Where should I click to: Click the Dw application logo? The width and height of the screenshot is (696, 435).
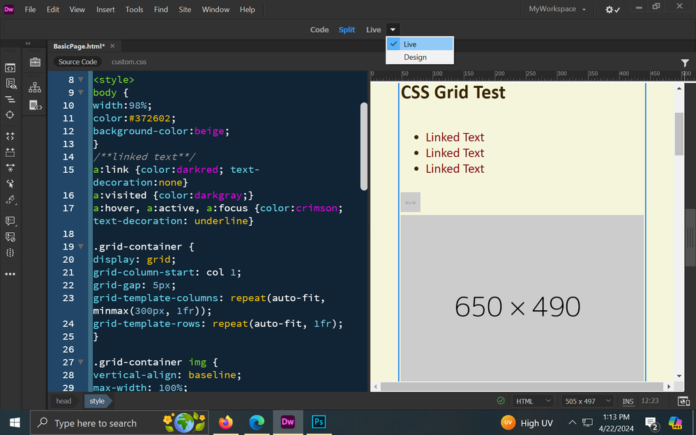(x=9, y=9)
